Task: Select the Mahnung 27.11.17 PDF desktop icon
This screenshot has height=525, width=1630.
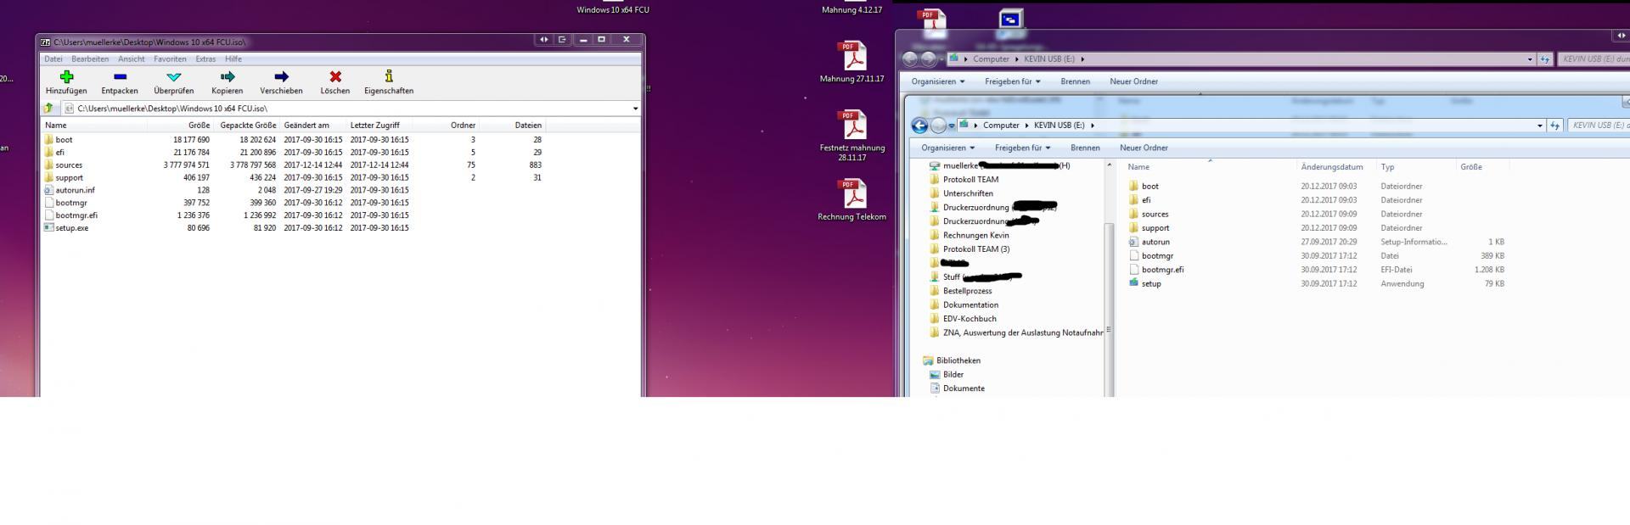Action: coord(852,62)
